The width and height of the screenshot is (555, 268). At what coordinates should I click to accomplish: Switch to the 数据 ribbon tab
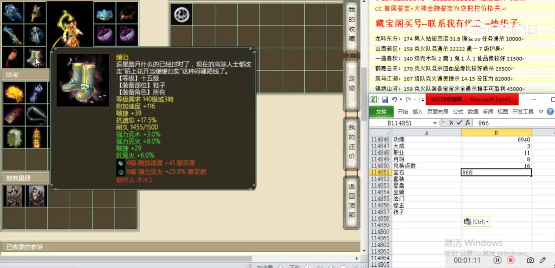tap(473, 112)
